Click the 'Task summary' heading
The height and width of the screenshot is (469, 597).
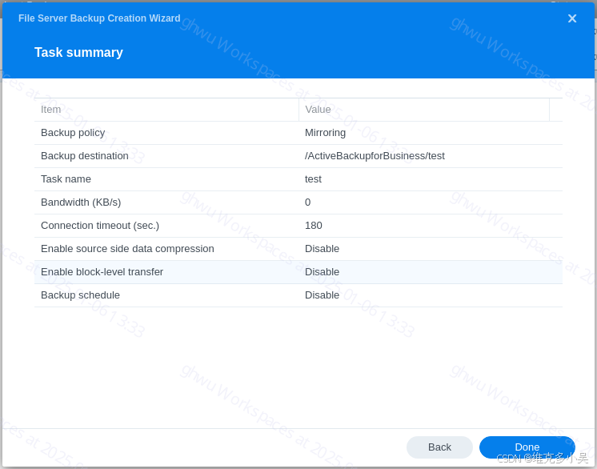click(x=78, y=53)
